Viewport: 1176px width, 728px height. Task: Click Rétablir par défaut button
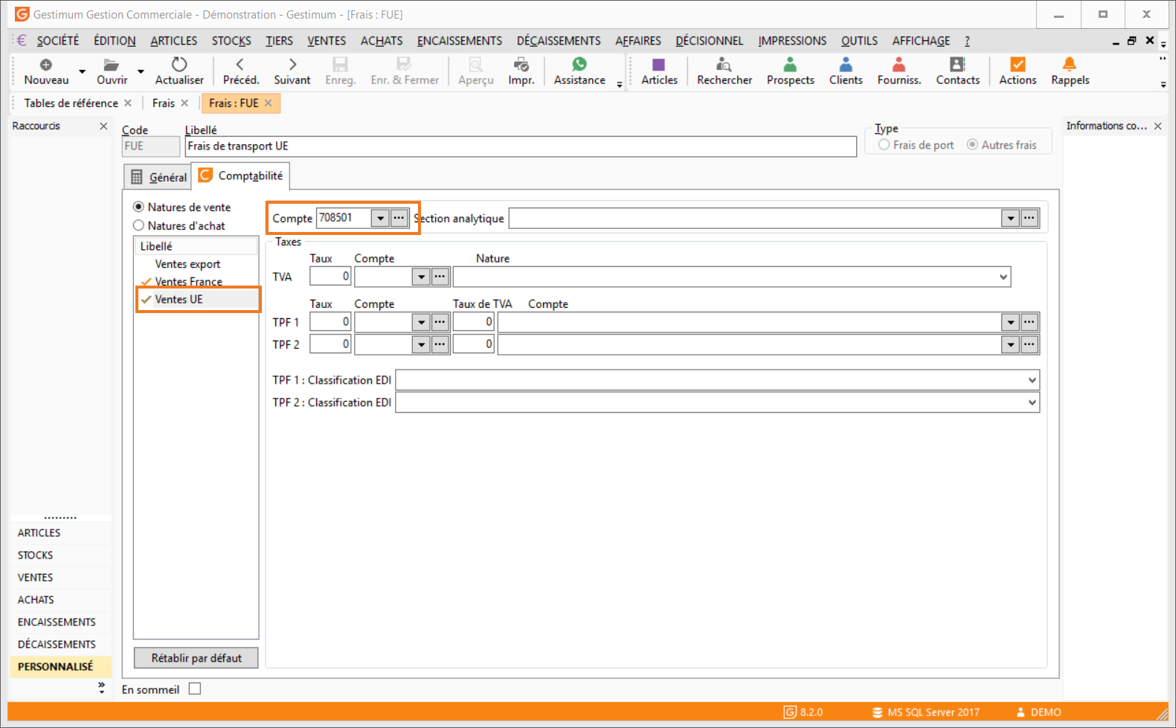point(196,658)
